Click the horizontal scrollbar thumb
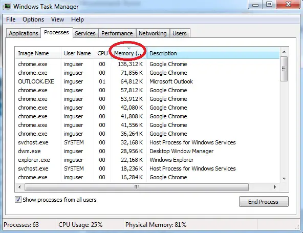This screenshot has height=233, width=303. 137,187
